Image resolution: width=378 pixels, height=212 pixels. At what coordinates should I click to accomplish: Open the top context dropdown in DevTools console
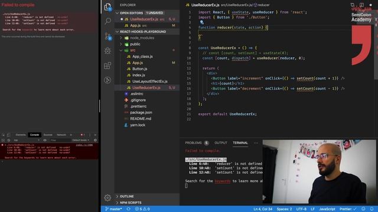click(x=27, y=140)
